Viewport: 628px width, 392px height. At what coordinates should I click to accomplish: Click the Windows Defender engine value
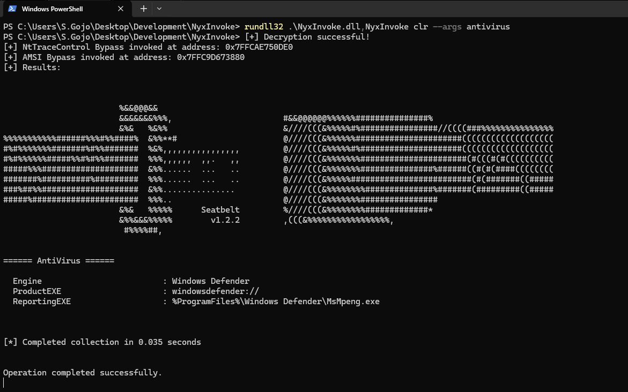point(210,281)
